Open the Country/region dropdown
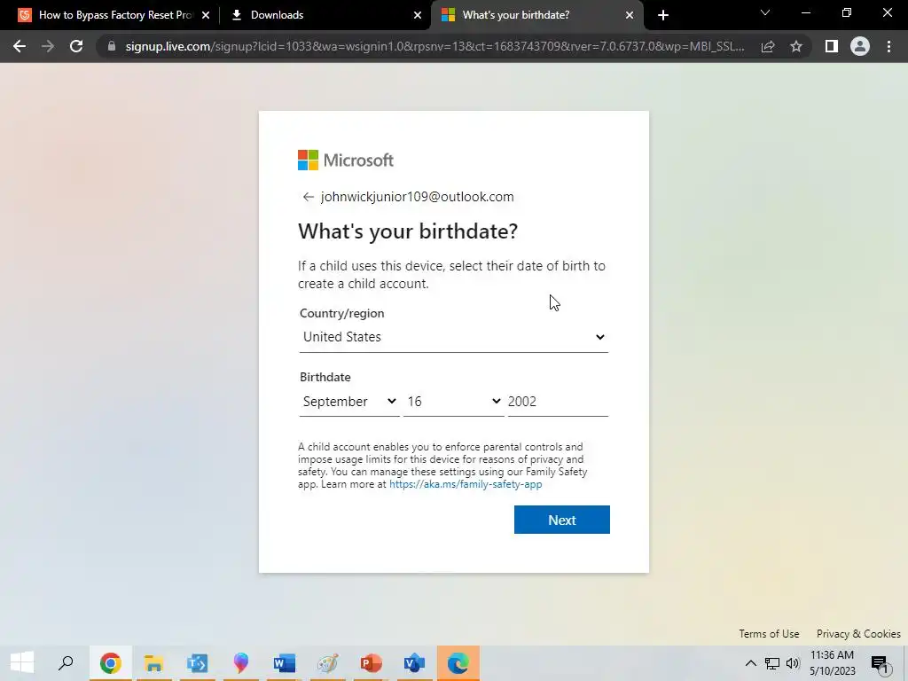Viewport: 908px width, 681px height. coord(453,337)
